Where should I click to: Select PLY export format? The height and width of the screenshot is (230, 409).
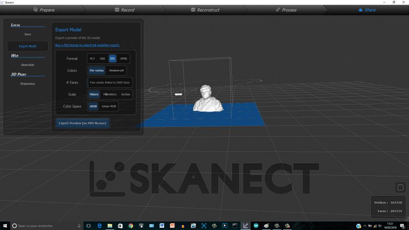pyautogui.click(x=92, y=59)
